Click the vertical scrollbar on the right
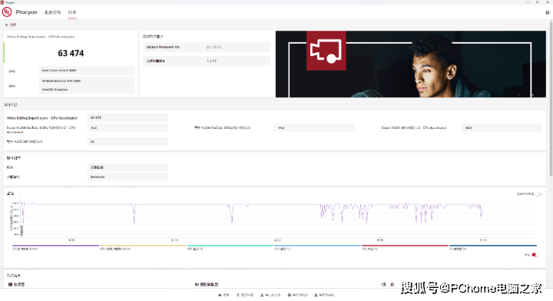The height and width of the screenshot is (301, 553). 551,99
